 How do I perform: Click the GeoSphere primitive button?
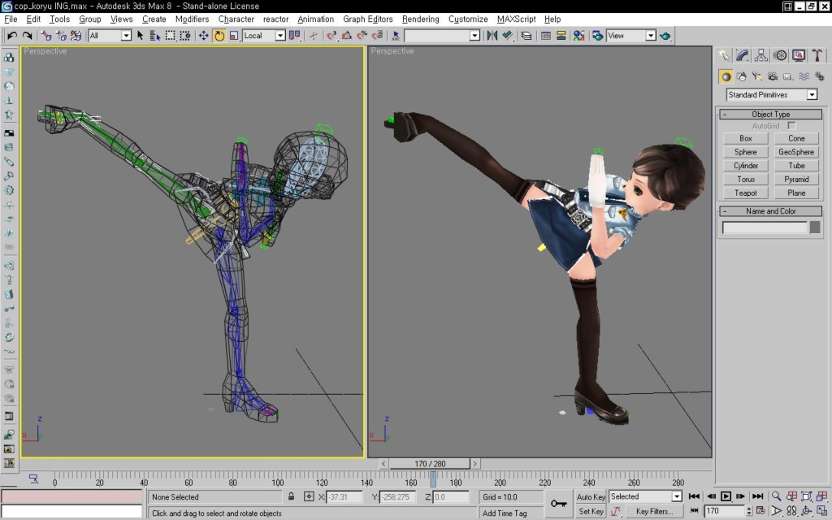(x=796, y=152)
